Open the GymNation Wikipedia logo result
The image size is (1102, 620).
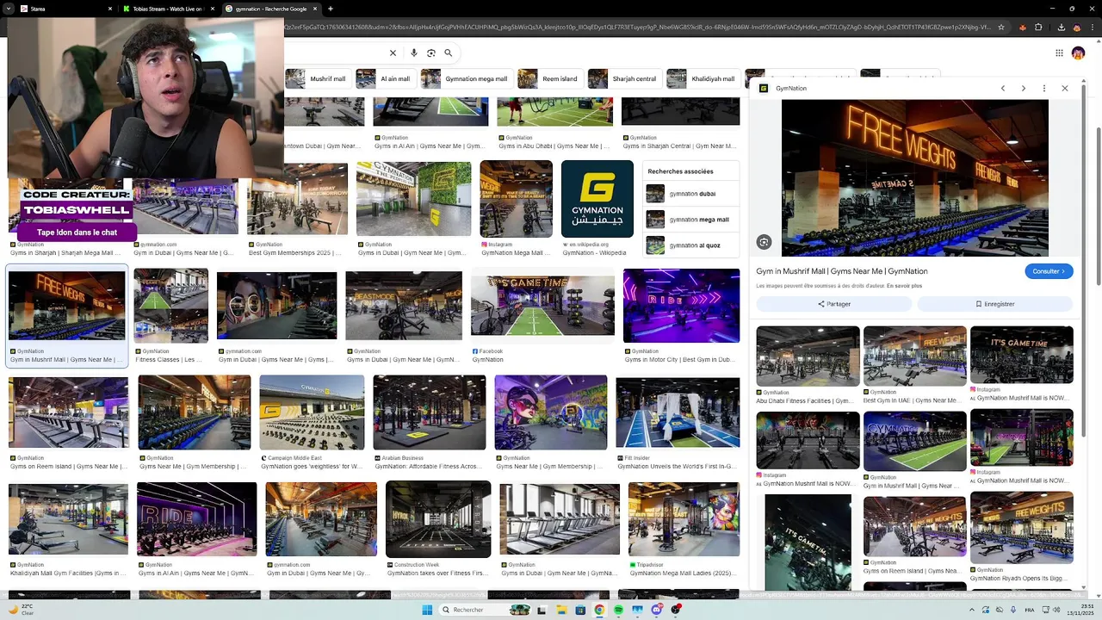pos(597,199)
